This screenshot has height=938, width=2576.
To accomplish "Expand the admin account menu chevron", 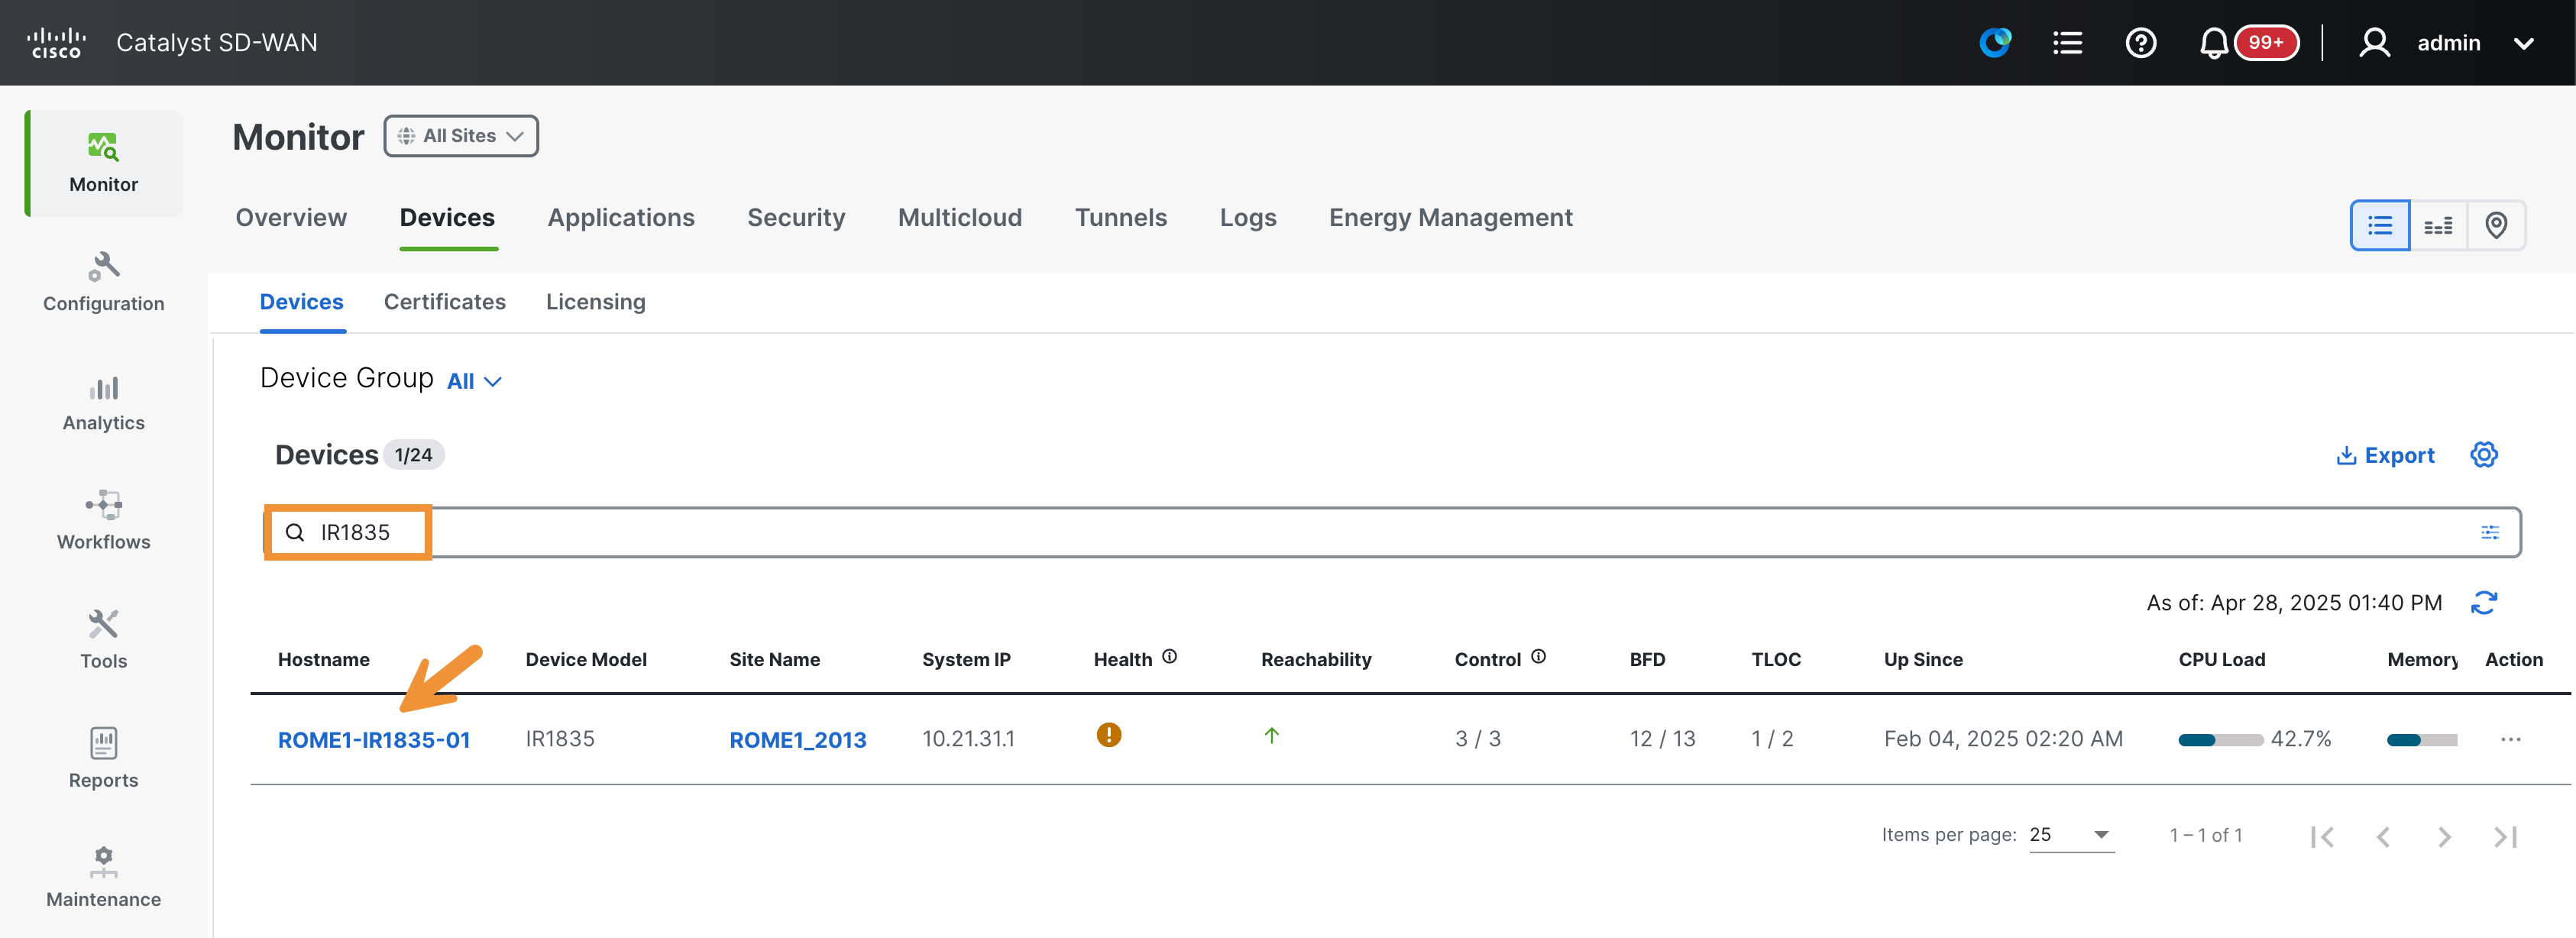I will coord(2523,44).
